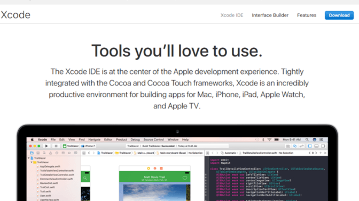
Task: Click the Stop button in Xcode toolbar
Action: click(56, 146)
